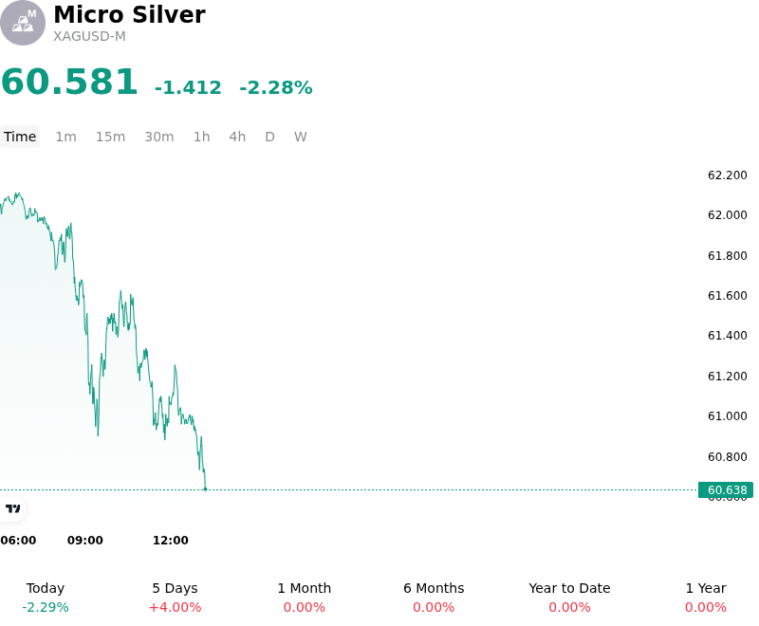Select the Year to Date range

click(x=569, y=598)
